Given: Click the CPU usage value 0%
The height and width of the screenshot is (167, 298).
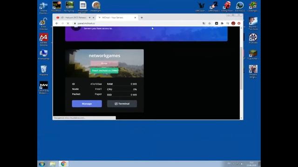Looking at the screenshot, I should 135,89.
